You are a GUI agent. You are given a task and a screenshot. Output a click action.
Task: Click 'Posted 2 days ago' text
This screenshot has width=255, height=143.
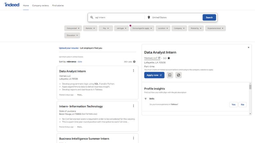tap(66, 95)
